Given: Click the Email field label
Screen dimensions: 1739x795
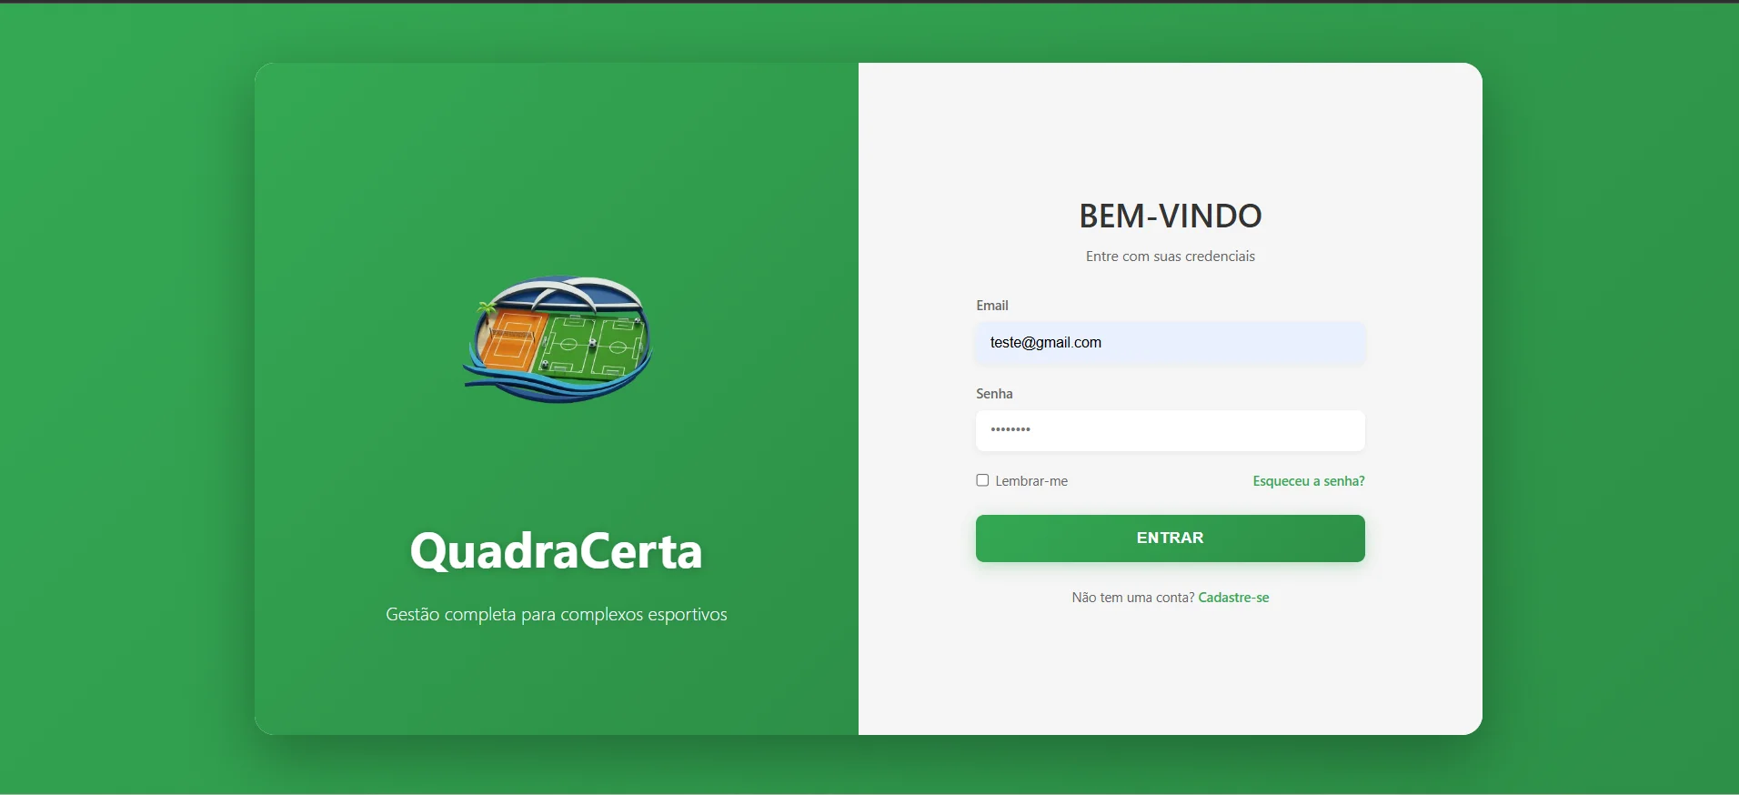Looking at the screenshot, I should click(x=992, y=306).
